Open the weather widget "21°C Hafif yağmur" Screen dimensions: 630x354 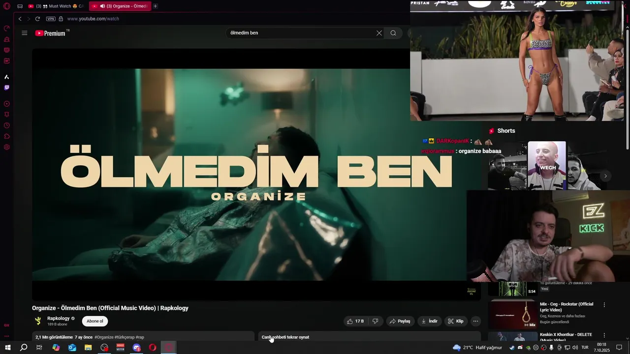[476, 348]
